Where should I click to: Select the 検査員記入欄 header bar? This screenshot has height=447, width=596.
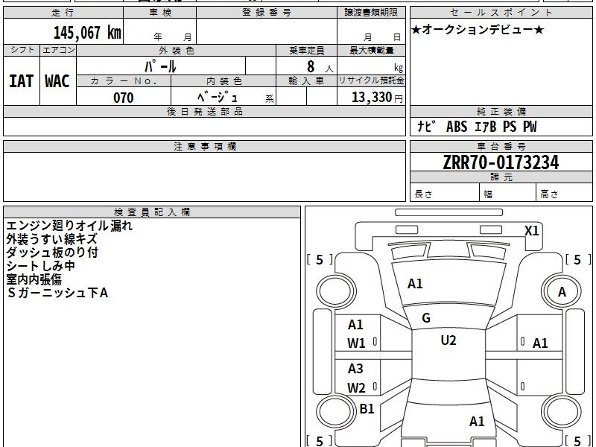(x=152, y=212)
